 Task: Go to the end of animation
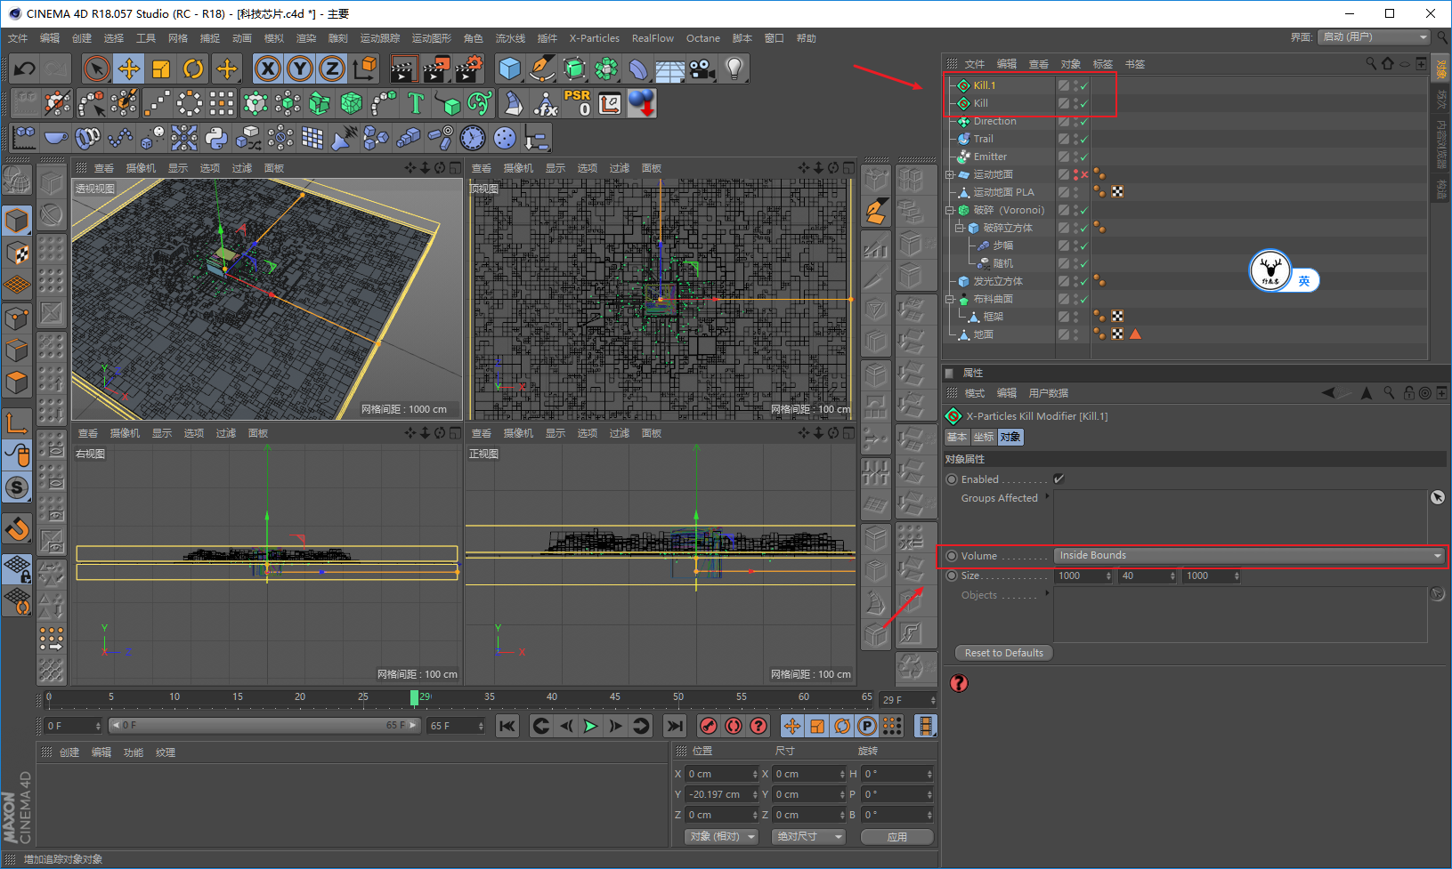click(675, 726)
